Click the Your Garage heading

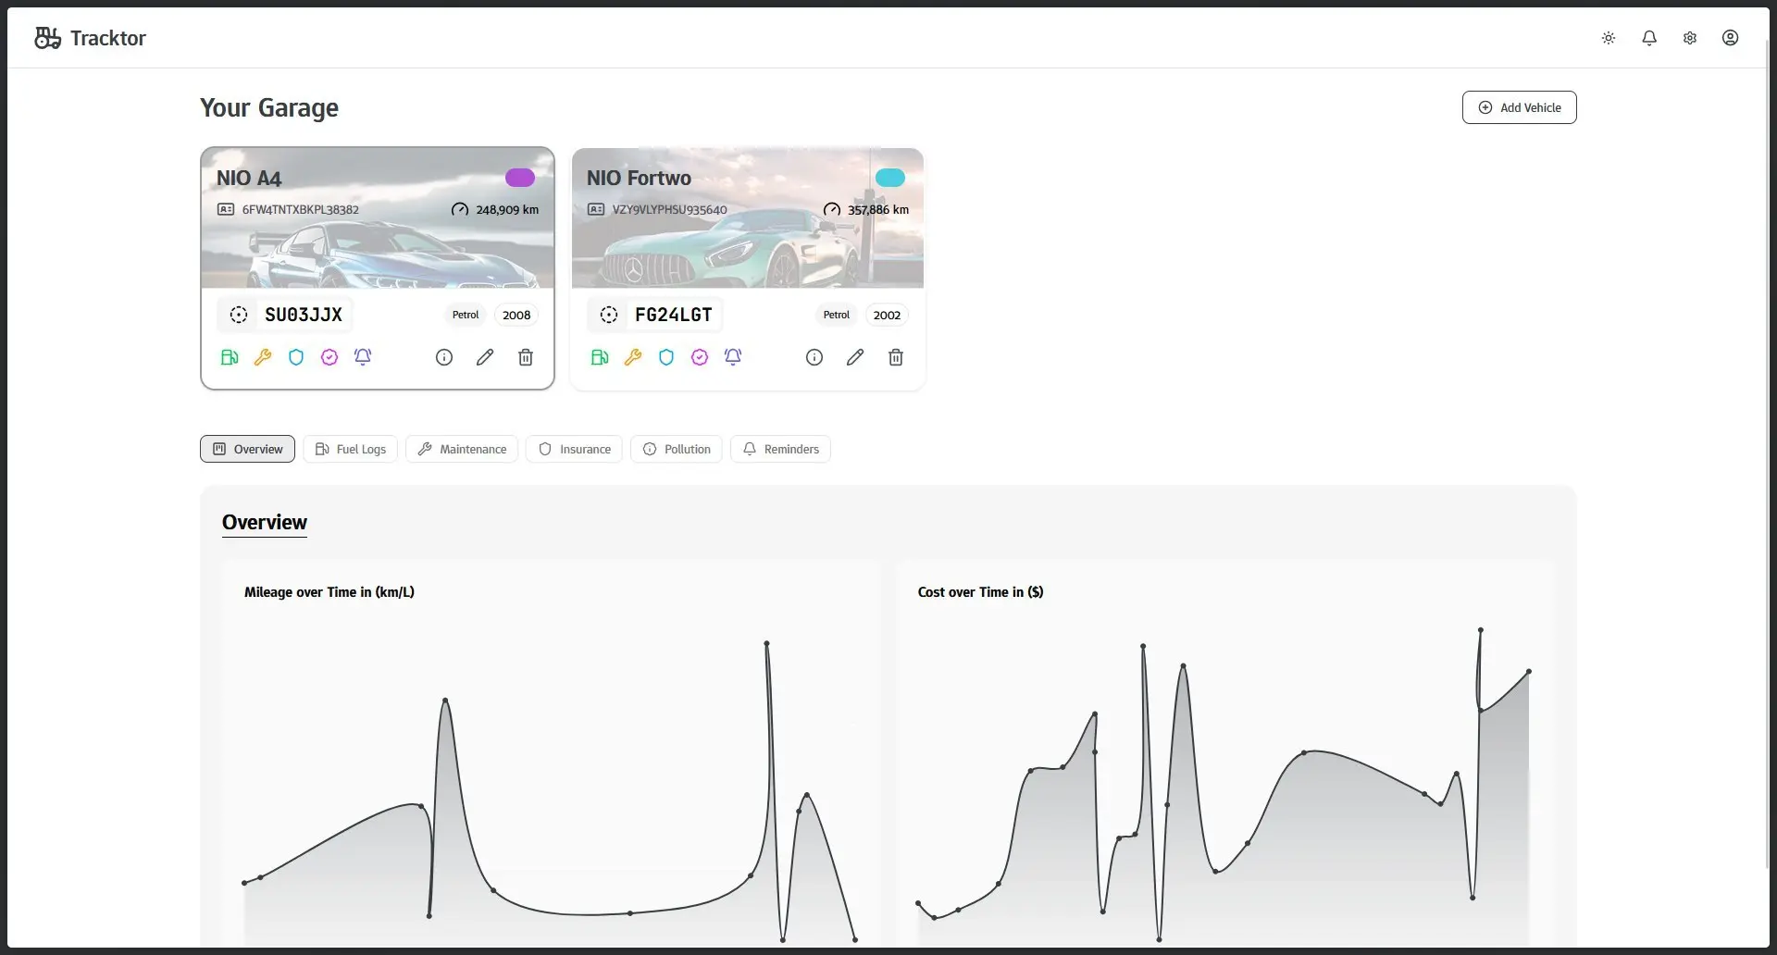coord(269,108)
